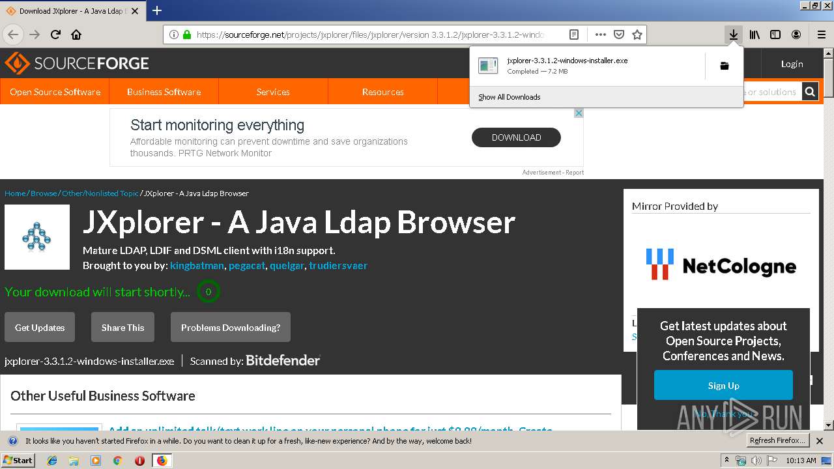Click the ad DOWNLOAD button
The height and width of the screenshot is (469, 834).
[516, 137]
